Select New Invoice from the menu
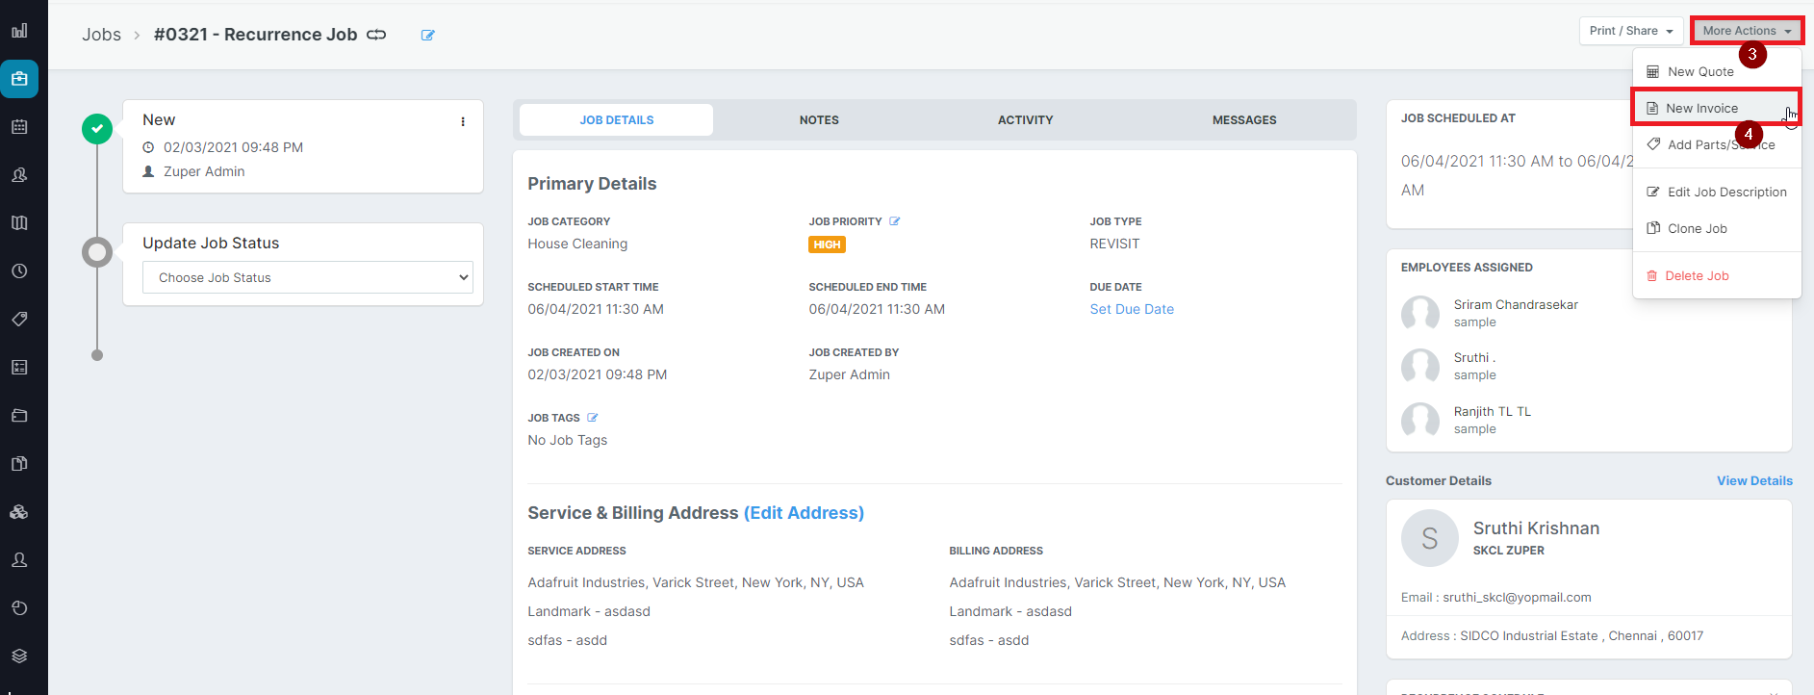 coord(1701,109)
